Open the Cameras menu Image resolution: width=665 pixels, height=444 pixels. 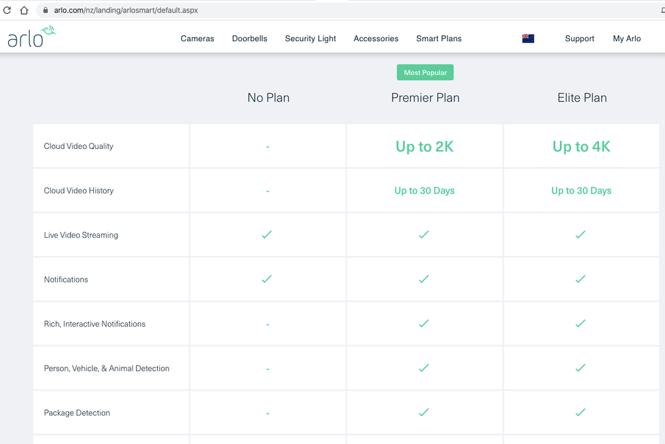pos(197,39)
